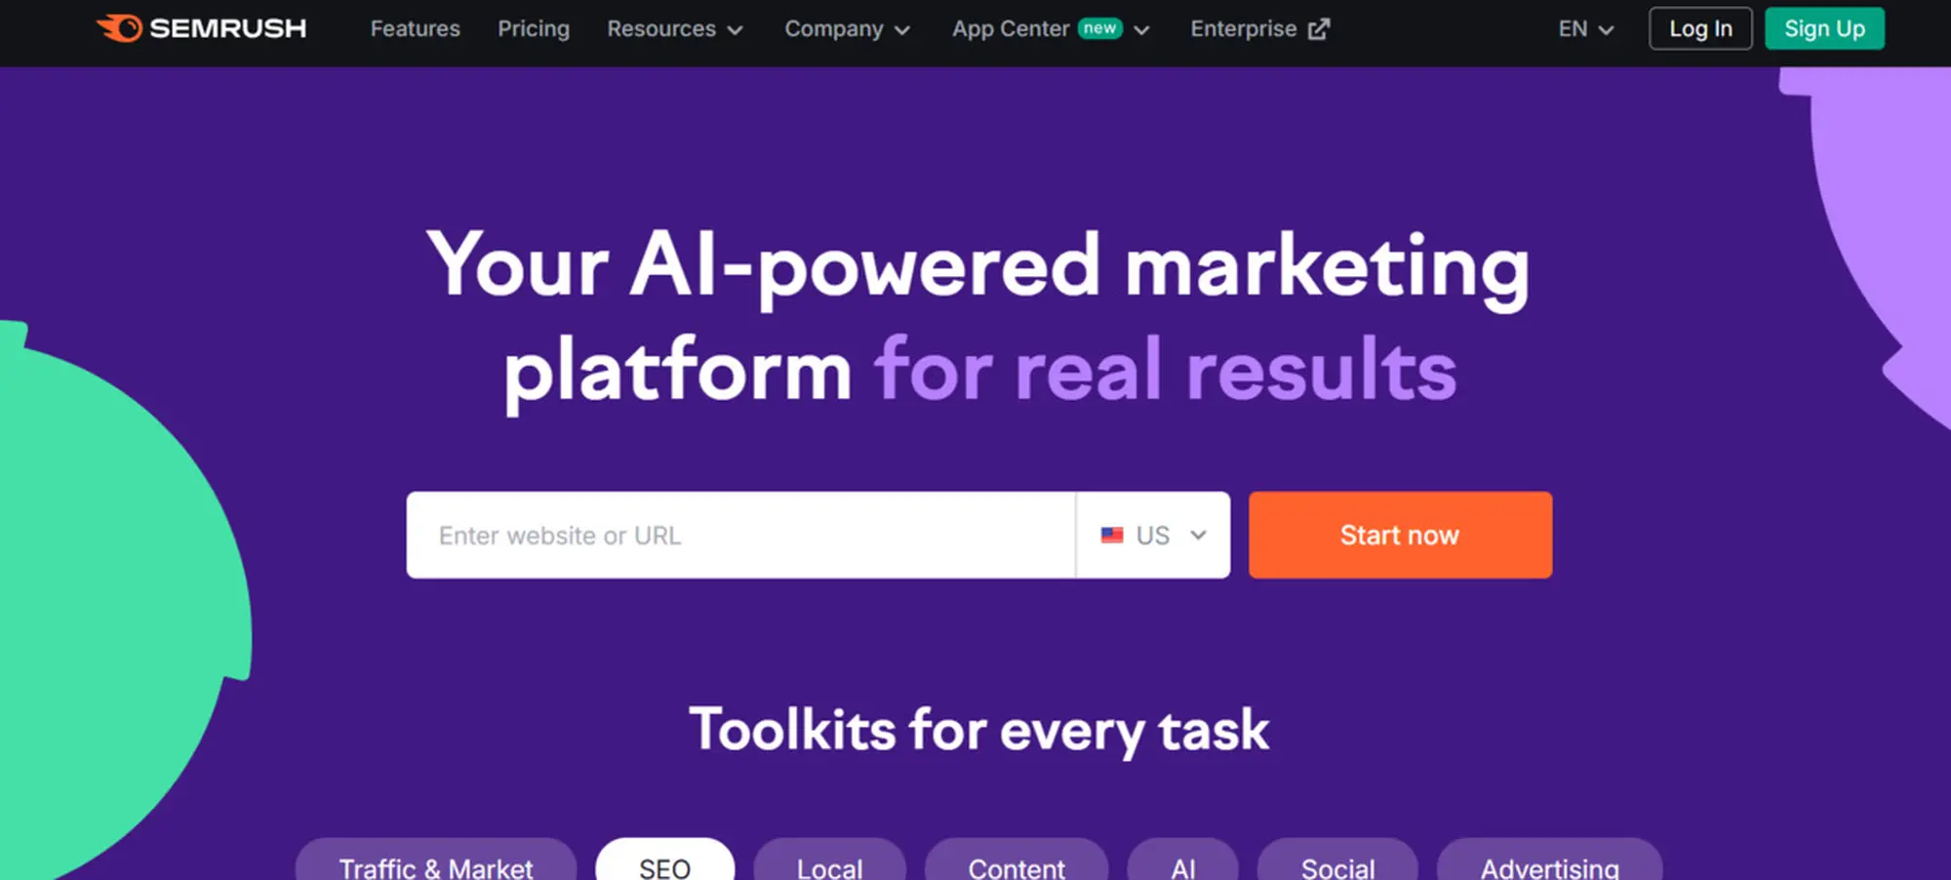Open the Features menu item
Viewport: 1951px width, 880px height.
pos(415,29)
